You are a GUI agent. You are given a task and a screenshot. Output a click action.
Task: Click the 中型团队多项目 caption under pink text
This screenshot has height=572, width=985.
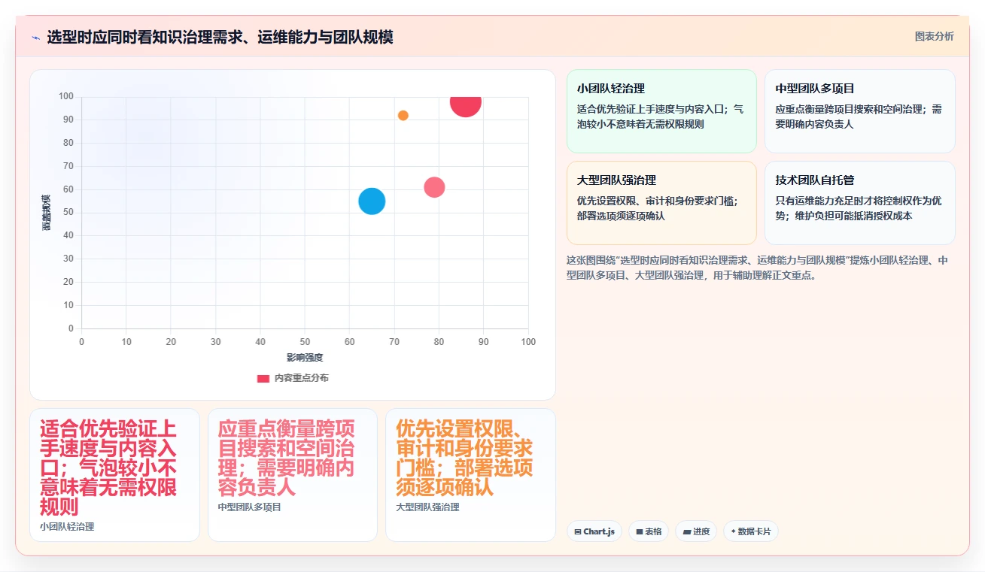250,507
